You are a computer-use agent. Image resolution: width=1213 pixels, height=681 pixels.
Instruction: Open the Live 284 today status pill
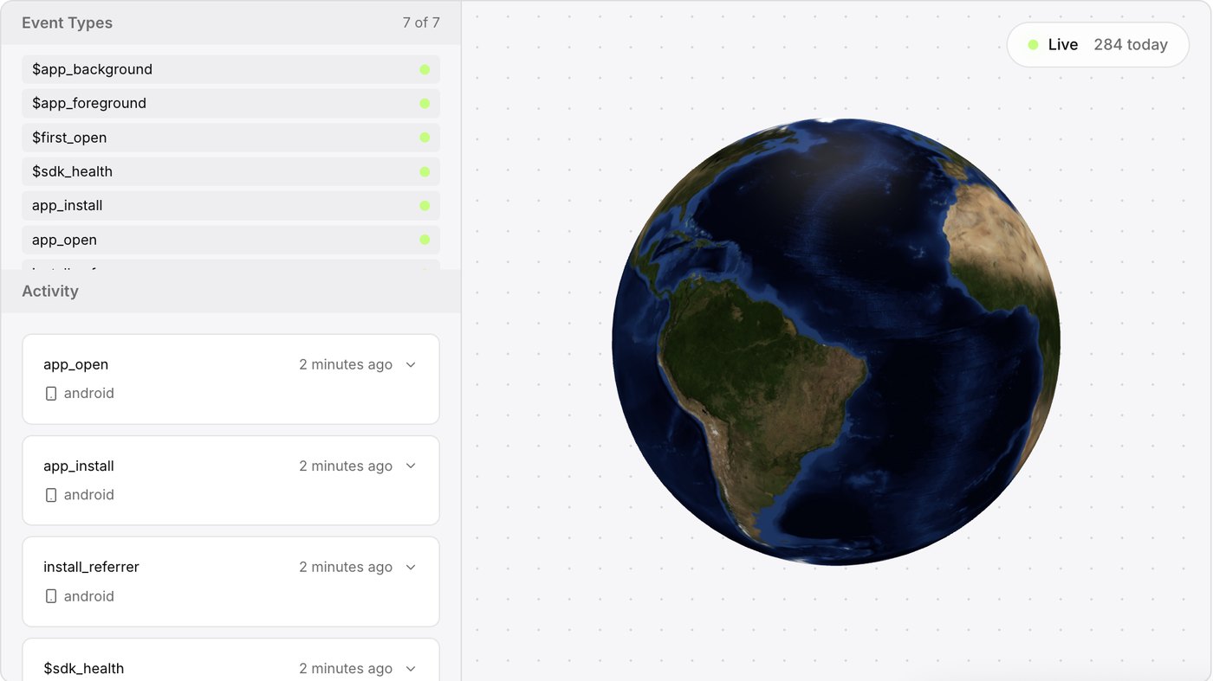coord(1098,45)
